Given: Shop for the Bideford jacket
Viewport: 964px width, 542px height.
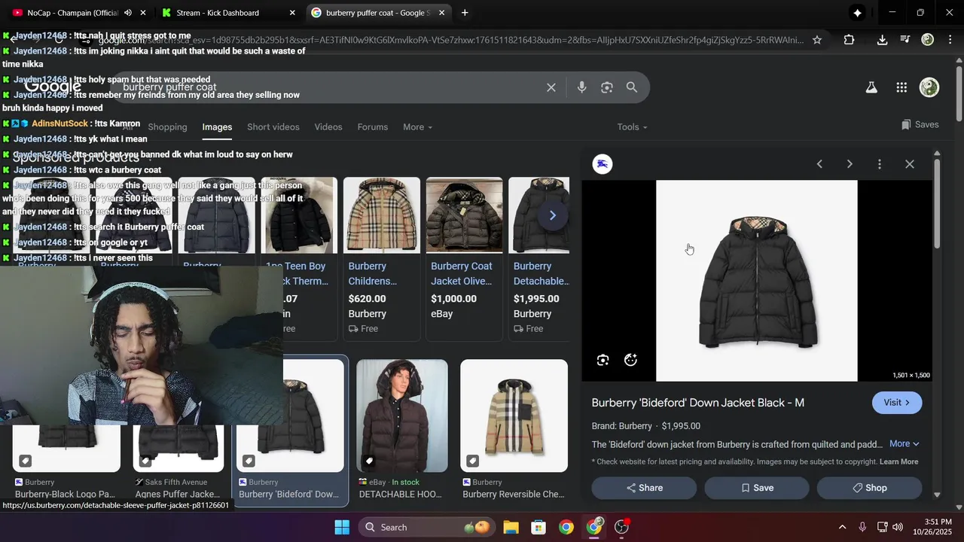Looking at the screenshot, I should tap(869, 488).
